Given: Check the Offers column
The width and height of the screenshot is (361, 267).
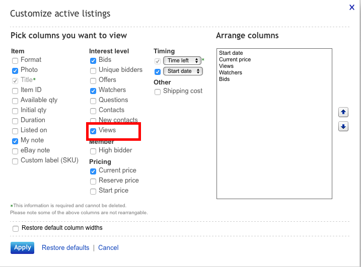Looking at the screenshot, I should pos(93,81).
